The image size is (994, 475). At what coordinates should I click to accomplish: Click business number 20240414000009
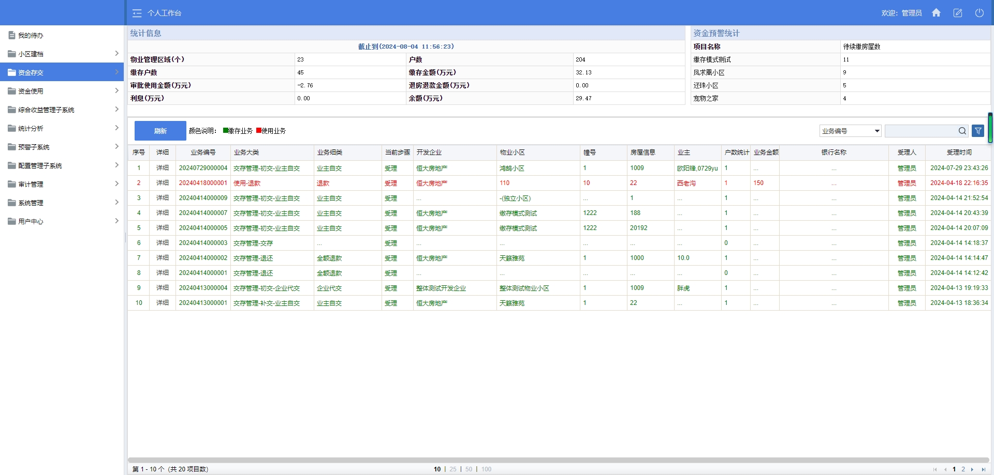[203, 198]
